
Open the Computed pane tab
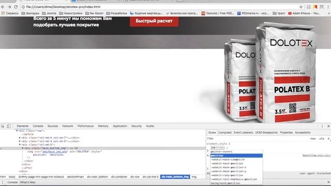point(224,132)
